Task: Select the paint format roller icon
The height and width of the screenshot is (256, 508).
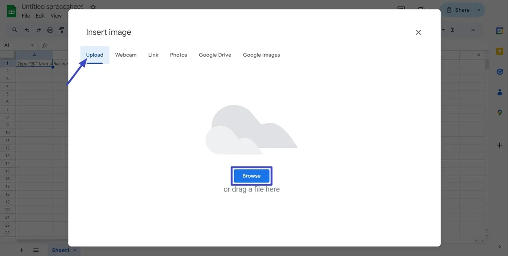Action: coord(62,30)
